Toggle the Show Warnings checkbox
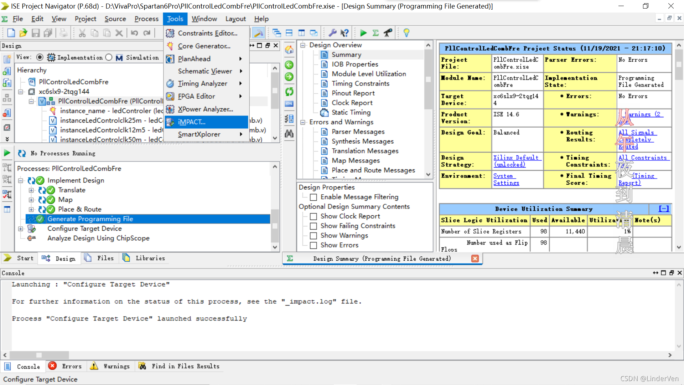This screenshot has height=385, width=684. (313, 236)
